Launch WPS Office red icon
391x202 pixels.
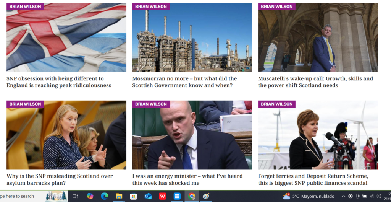click(163, 196)
